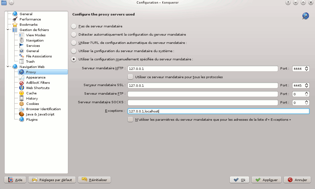Collapse the Navigation Web tree branch
The width and height of the screenshot is (315, 189).
tap(8, 67)
